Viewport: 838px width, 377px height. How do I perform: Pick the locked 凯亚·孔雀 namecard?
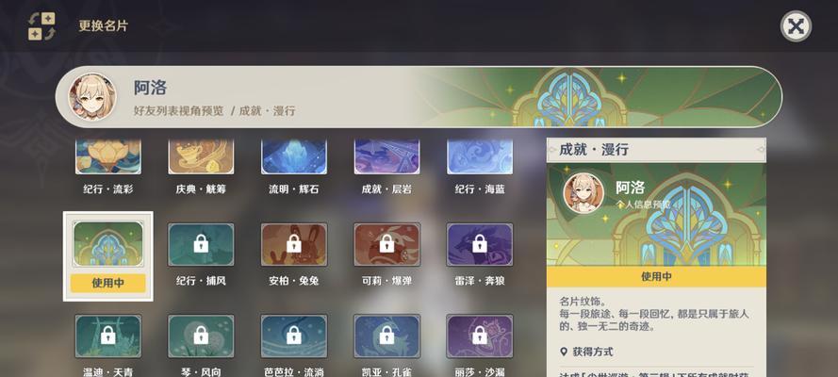(x=386, y=336)
